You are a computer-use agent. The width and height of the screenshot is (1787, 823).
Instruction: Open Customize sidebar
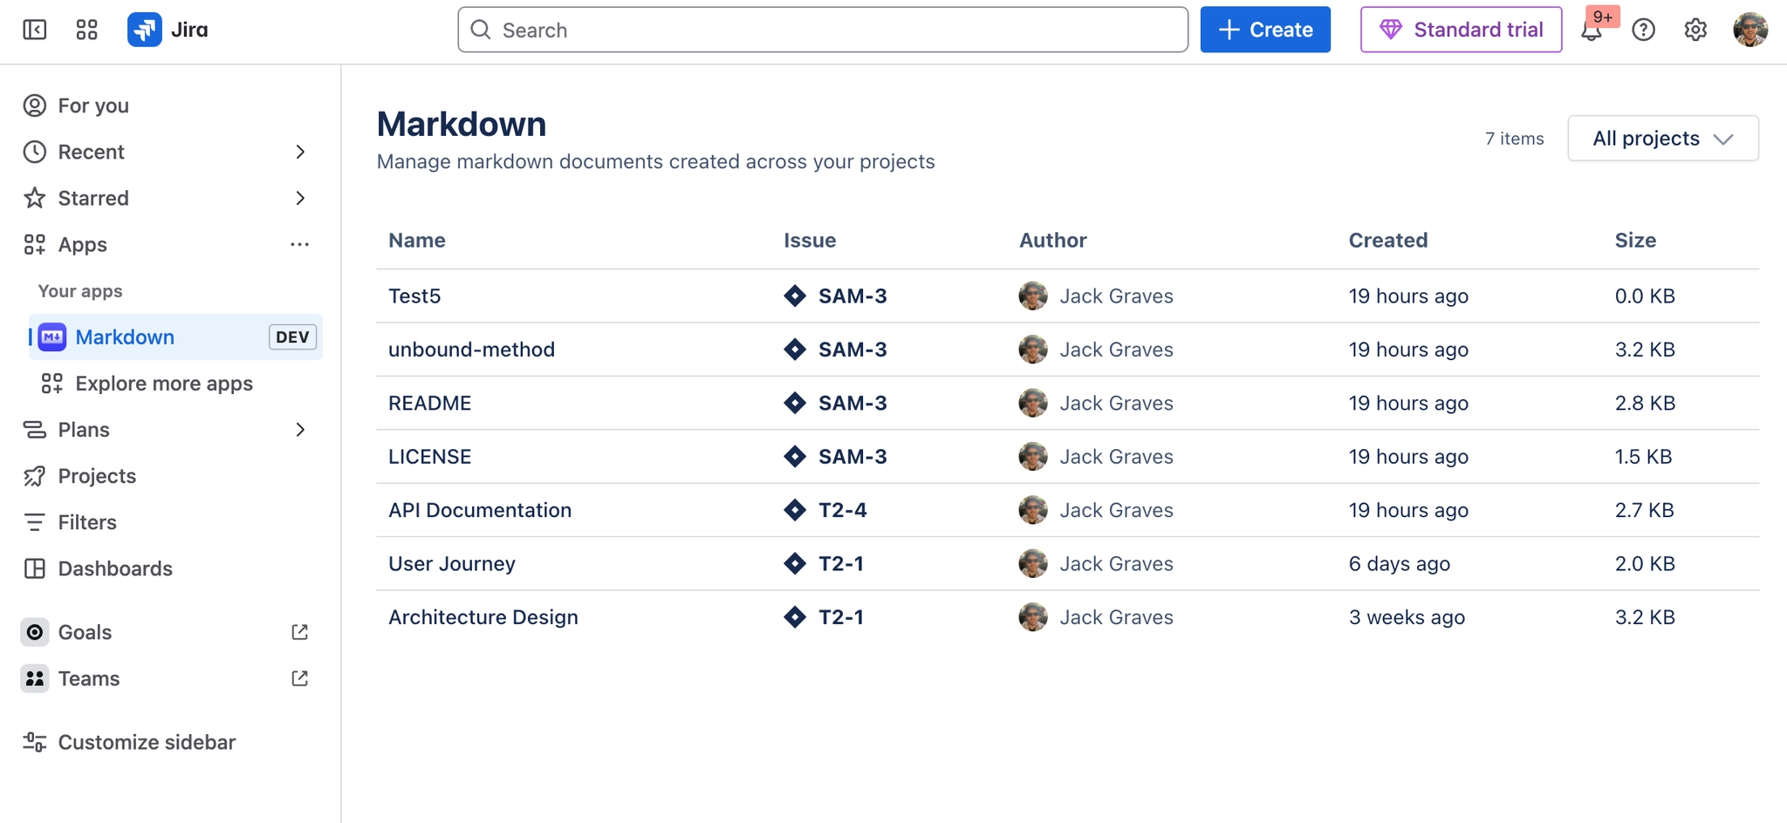tap(147, 742)
